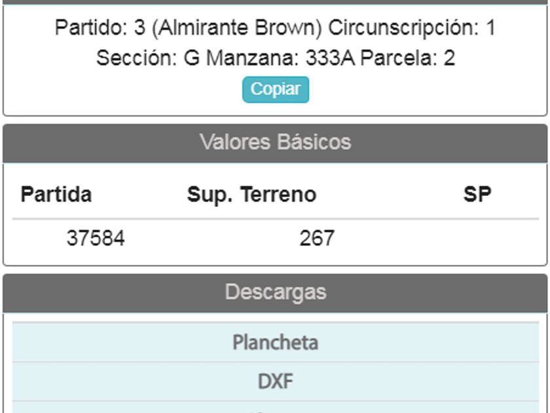The image size is (550, 413).
Task: Click the Valores Básicos heading text
Action: [275, 142]
